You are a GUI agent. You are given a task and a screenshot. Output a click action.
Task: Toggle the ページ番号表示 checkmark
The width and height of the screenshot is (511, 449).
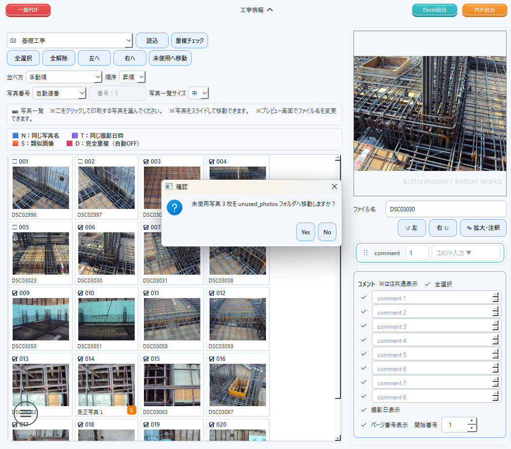tap(364, 425)
